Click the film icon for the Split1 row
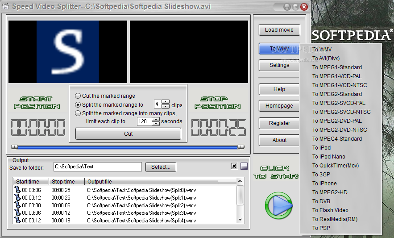394x238 pixels. [x=17, y=197]
